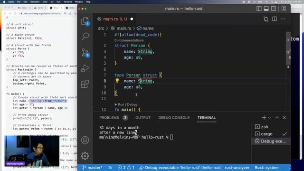The width and height of the screenshot is (304, 171).
Task: Switch to the DEBUG CONSOLE tab
Action: pos(174,118)
